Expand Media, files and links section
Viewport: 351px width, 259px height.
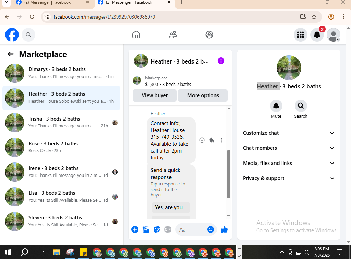coord(289,163)
